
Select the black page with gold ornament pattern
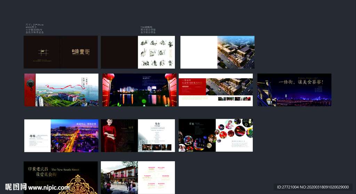pos(60,178)
